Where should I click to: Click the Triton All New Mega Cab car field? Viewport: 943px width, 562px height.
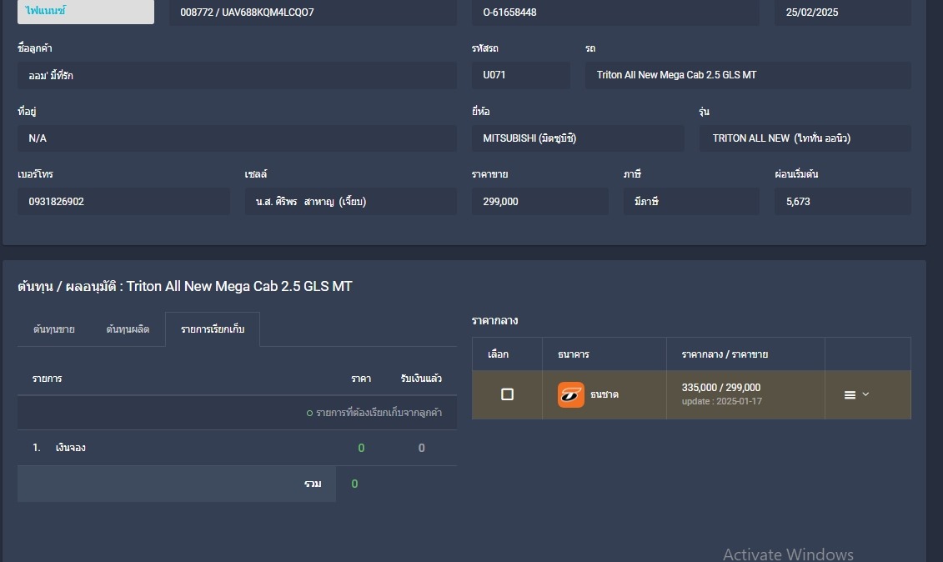[748, 75]
